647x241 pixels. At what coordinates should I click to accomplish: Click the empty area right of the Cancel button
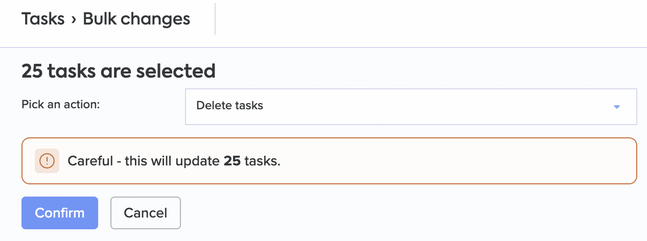pos(409,213)
